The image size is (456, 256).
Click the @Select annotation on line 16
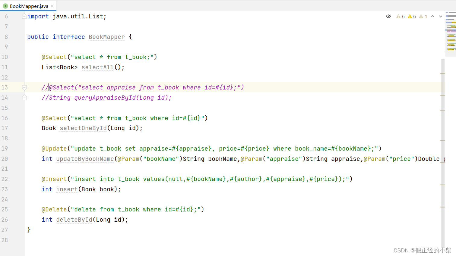point(54,118)
